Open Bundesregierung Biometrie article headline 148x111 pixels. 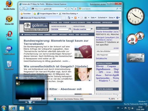56,42
